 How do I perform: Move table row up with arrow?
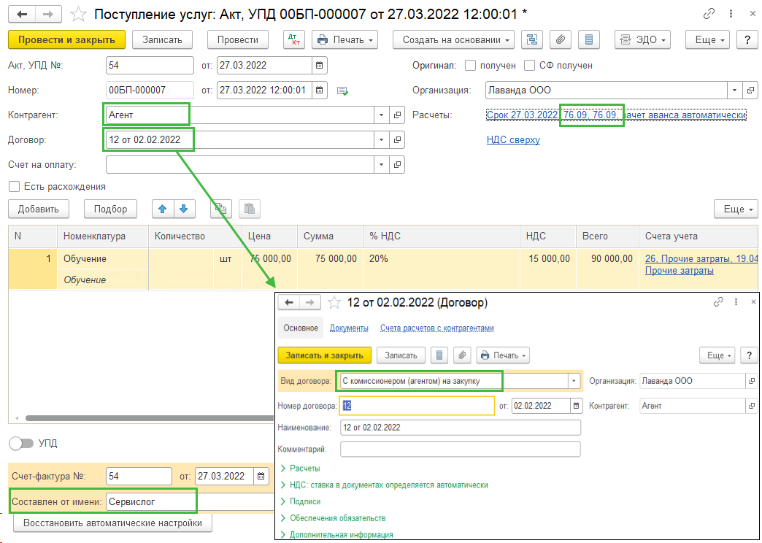tap(163, 209)
